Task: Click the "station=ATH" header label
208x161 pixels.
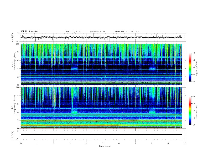Action: click(97, 32)
